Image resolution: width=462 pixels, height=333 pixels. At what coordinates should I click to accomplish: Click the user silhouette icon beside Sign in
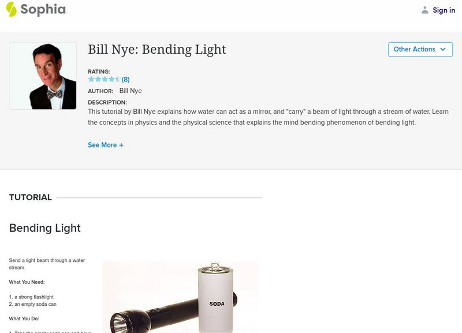click(x=425, y=10)
